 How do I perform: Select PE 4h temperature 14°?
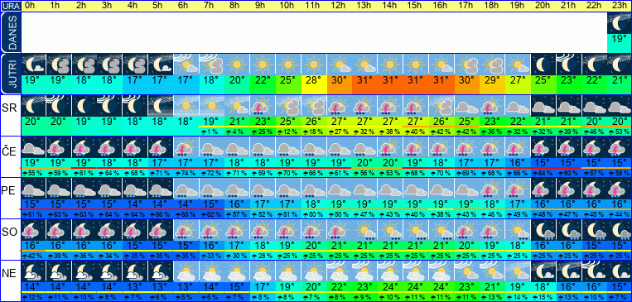[x=136, y=204]
